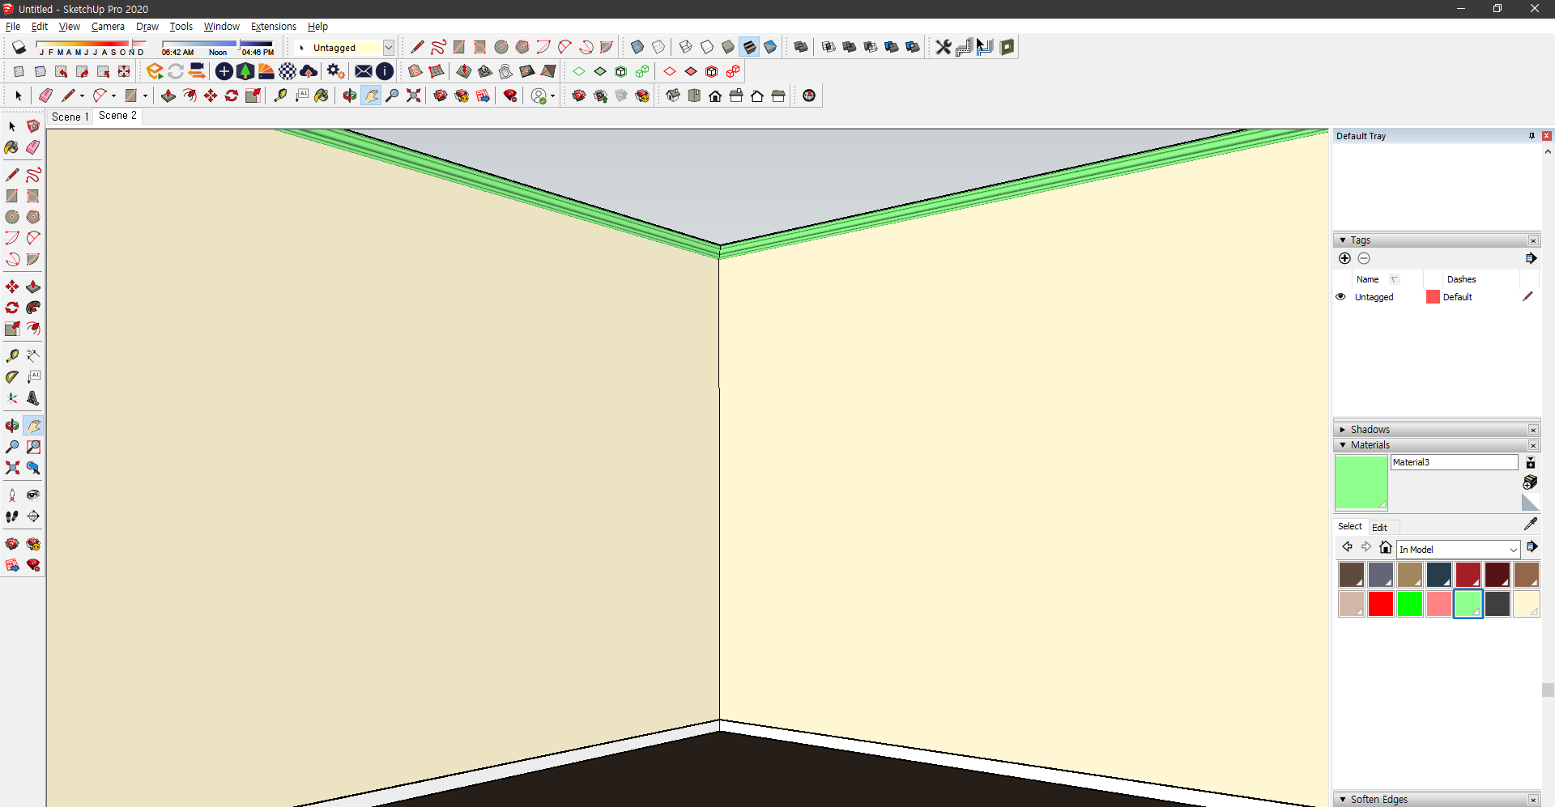Select the Follow Me tool in left toolbar

tap(33, 308)
